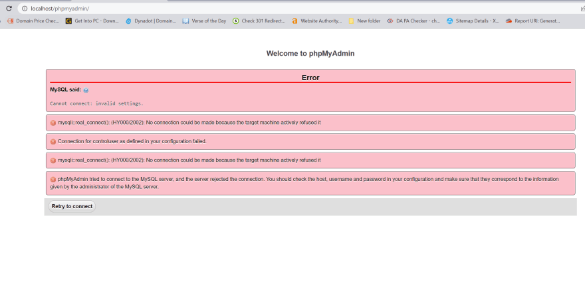Open Report URI Generator bookmark
Viewport: 585px width, 287px height.
[x=533, y=21]
